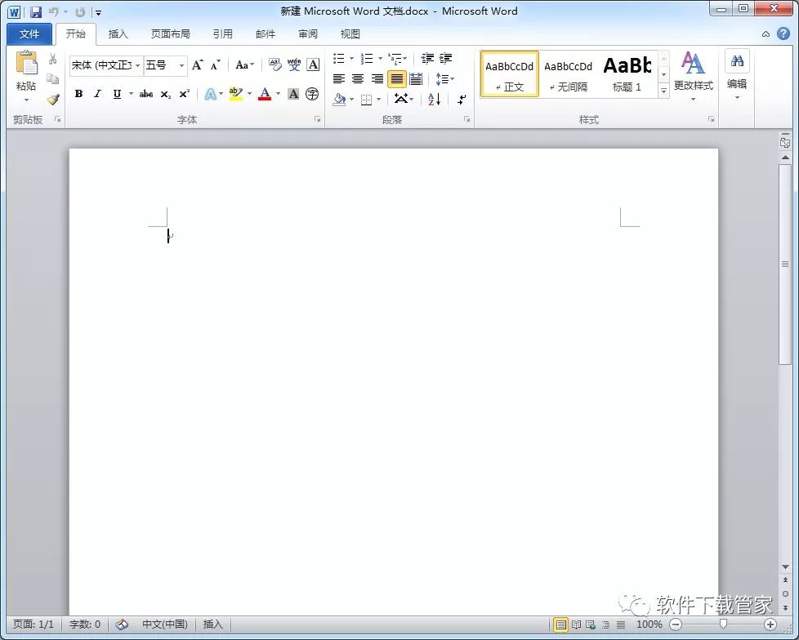
Task: Click the 编辑 (Editing) button
Action: point(737,75)
